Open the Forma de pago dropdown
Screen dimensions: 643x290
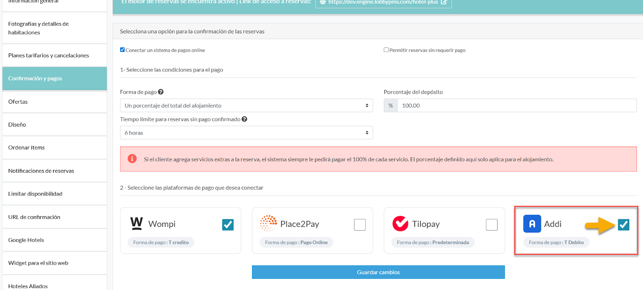[246, 106]
